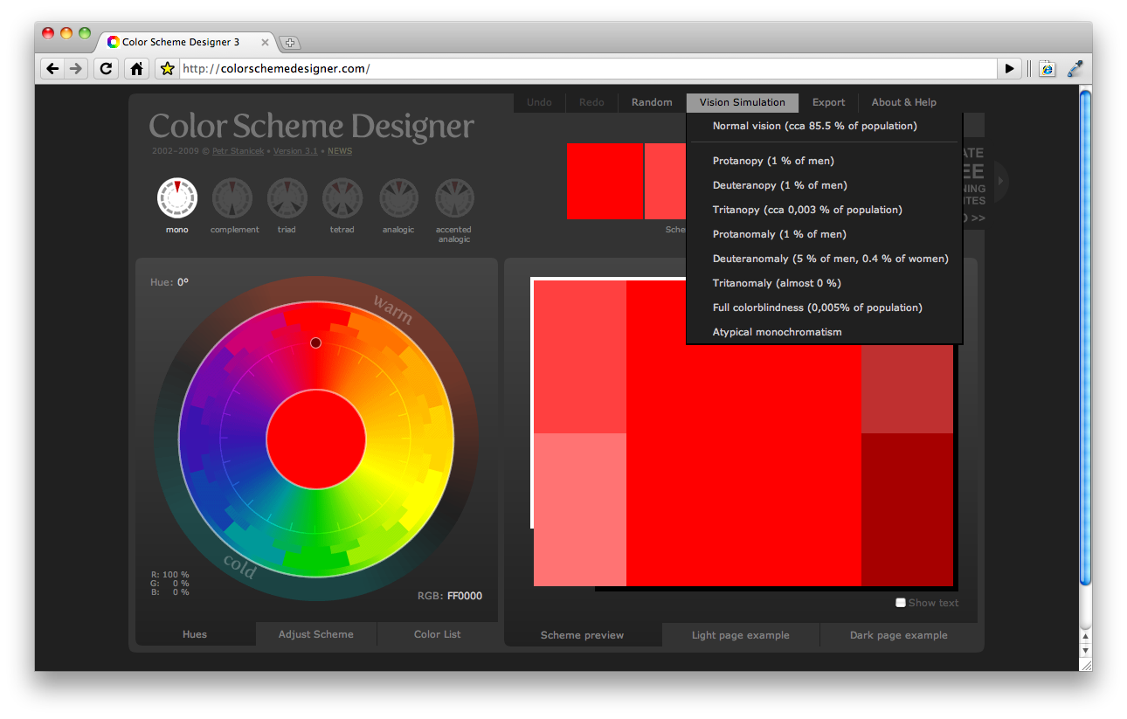Open the NEWS link
Image resolution: width=1127 pixels, height=719 pixels.
(x=340, y=151)
